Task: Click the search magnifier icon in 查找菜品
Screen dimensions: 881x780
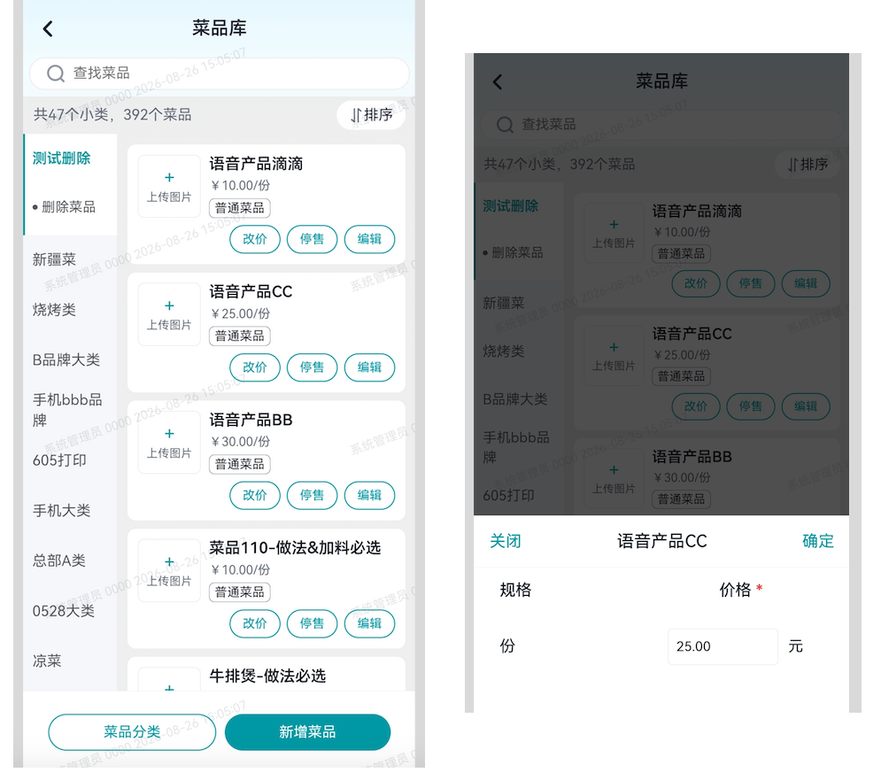Action: click(x=56, y=73)
